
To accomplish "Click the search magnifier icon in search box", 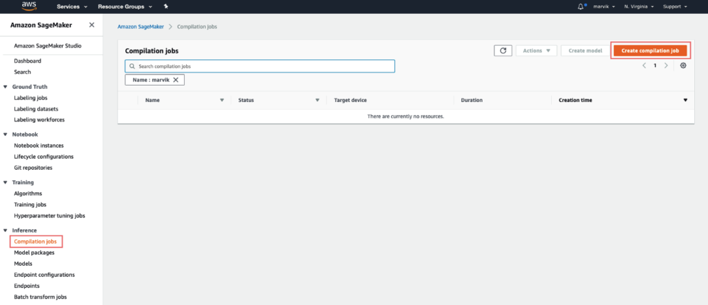I will tap(132, 66).
